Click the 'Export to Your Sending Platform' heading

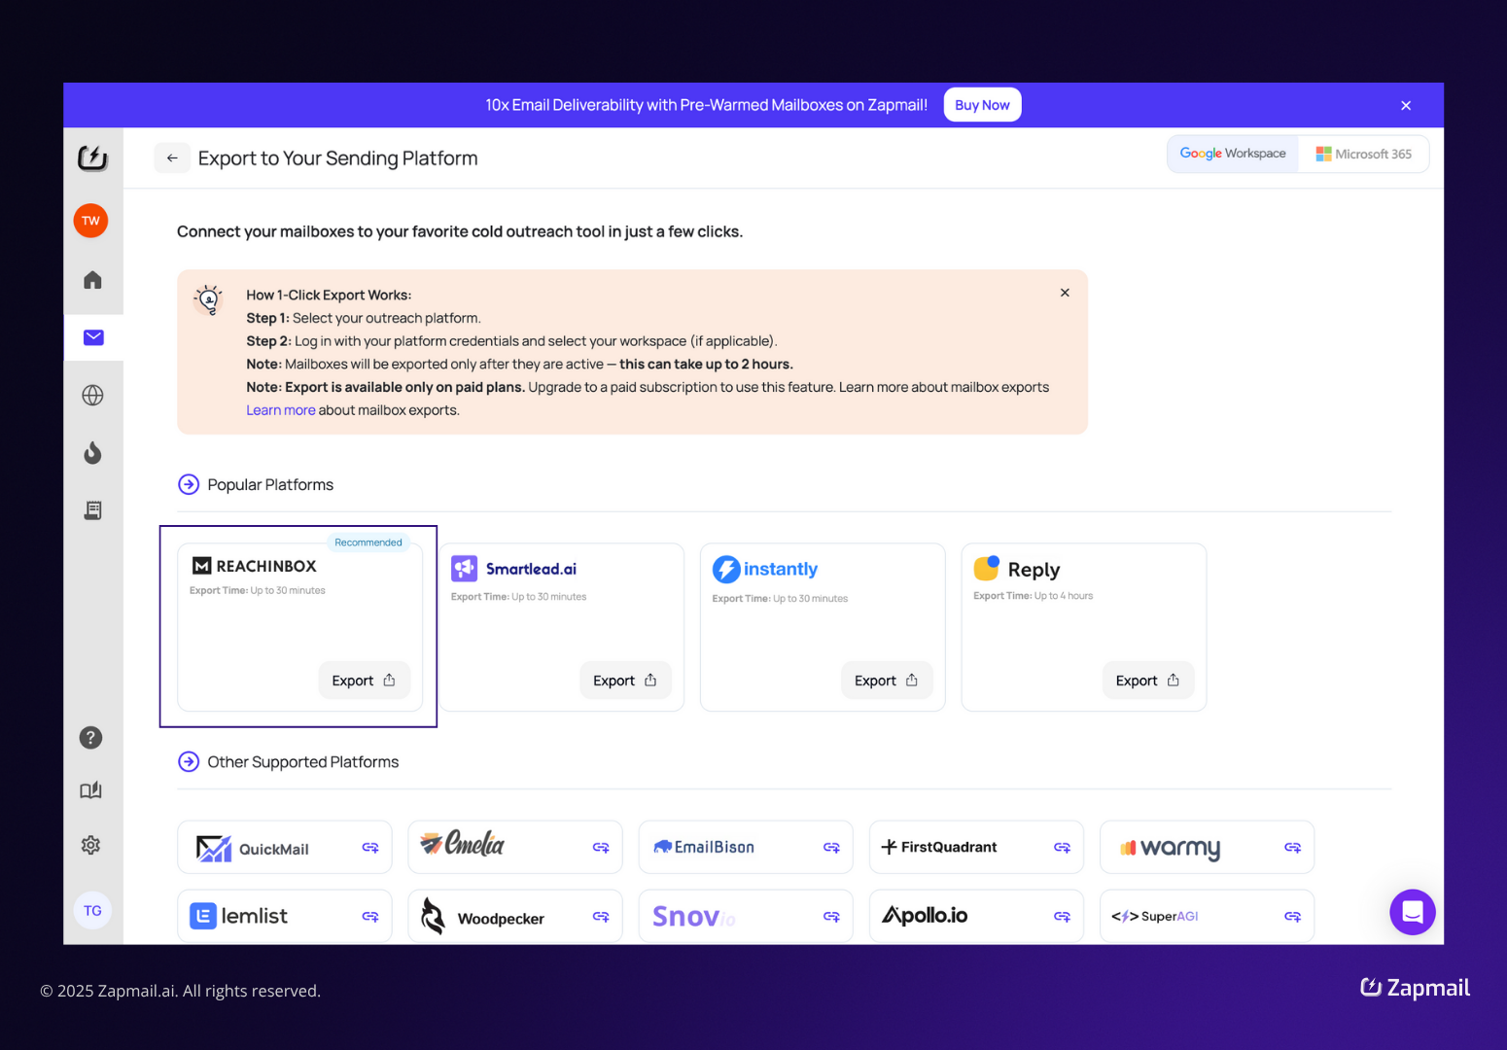coord(337,158)
